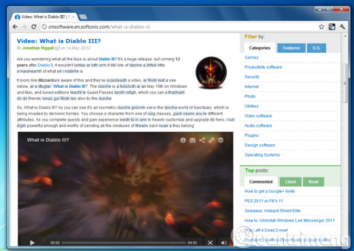Mute the video with the speaker icon

click(224, 242)
